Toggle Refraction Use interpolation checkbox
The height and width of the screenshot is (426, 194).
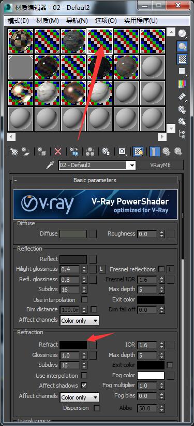coord(84,376)
